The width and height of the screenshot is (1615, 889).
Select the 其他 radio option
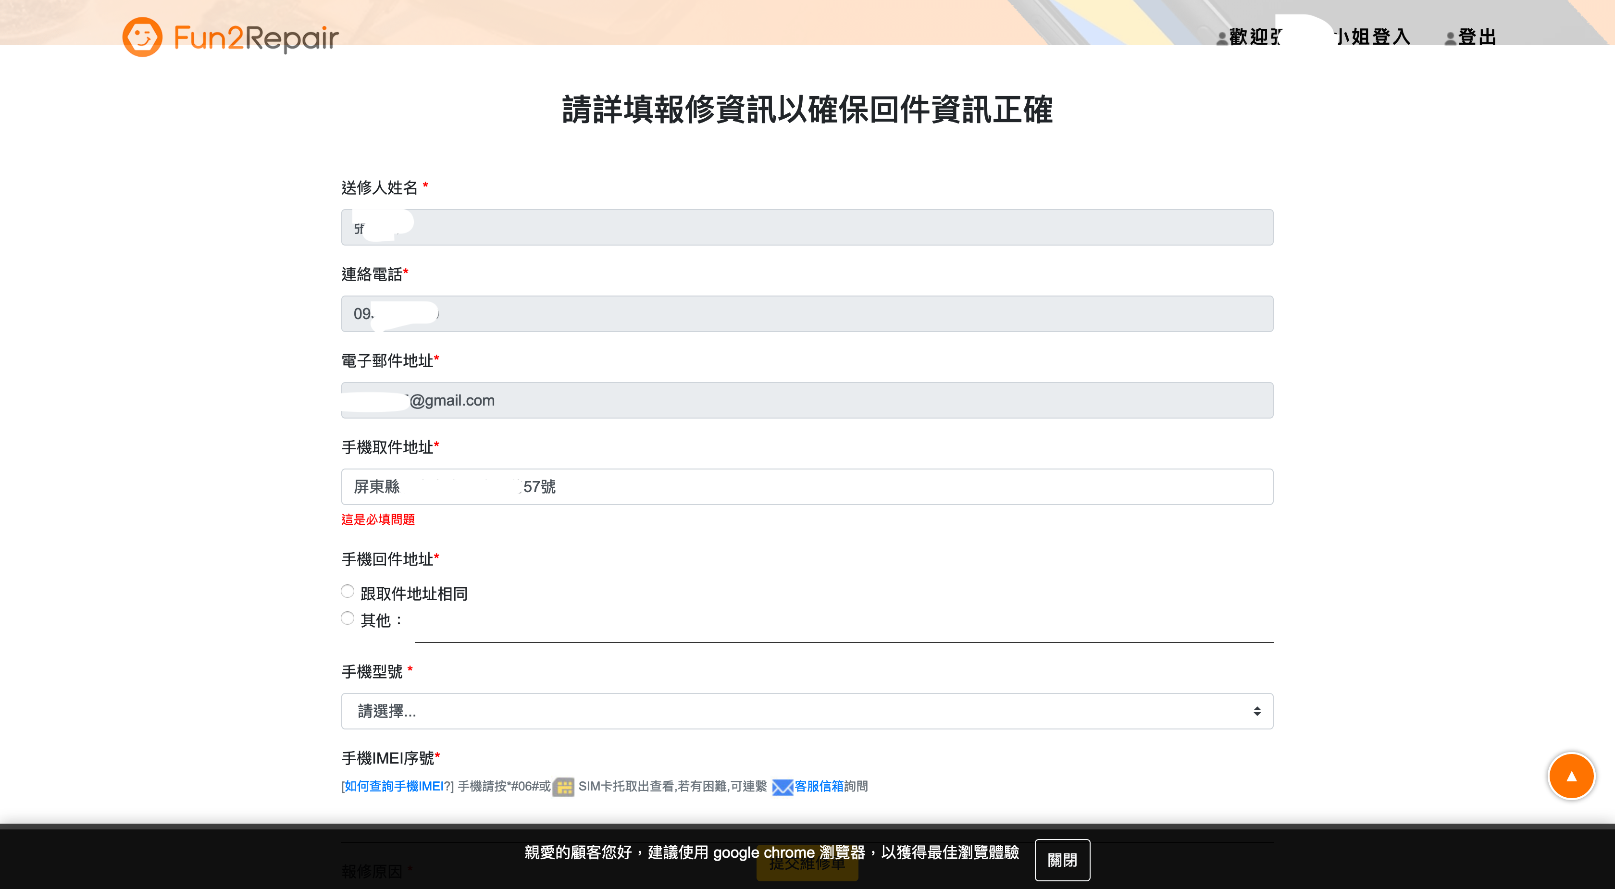[x=348, y=618]
